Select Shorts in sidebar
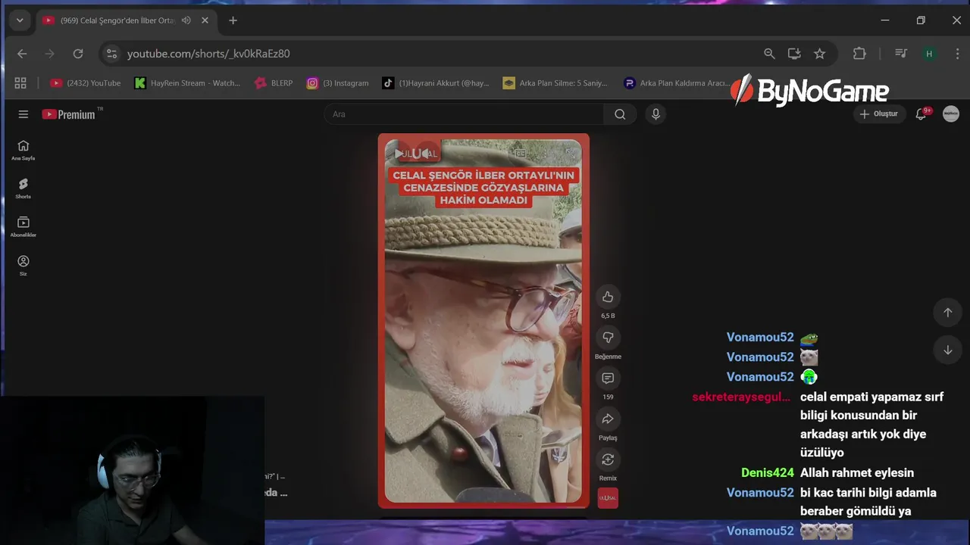 [x=23, y=188]
